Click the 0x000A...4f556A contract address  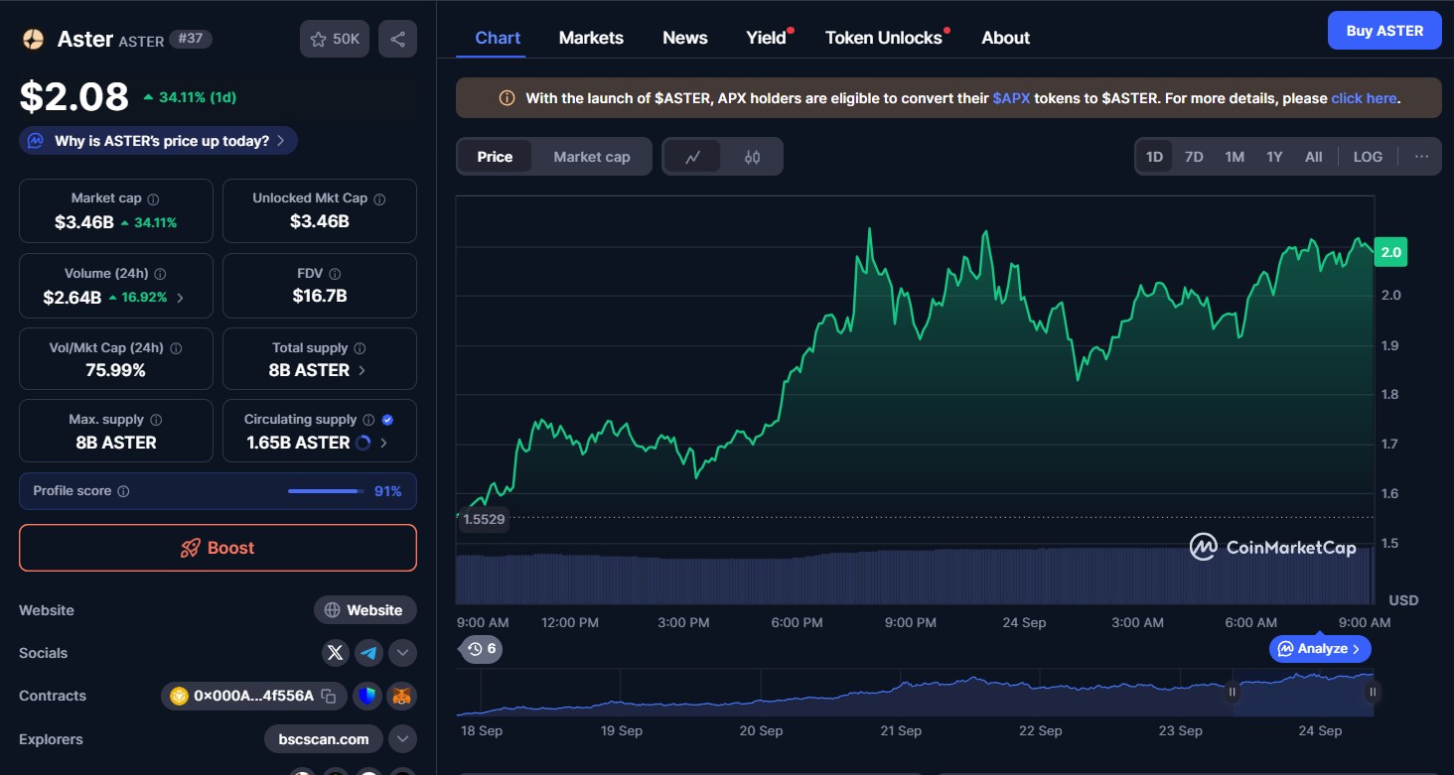pos(254,696)
